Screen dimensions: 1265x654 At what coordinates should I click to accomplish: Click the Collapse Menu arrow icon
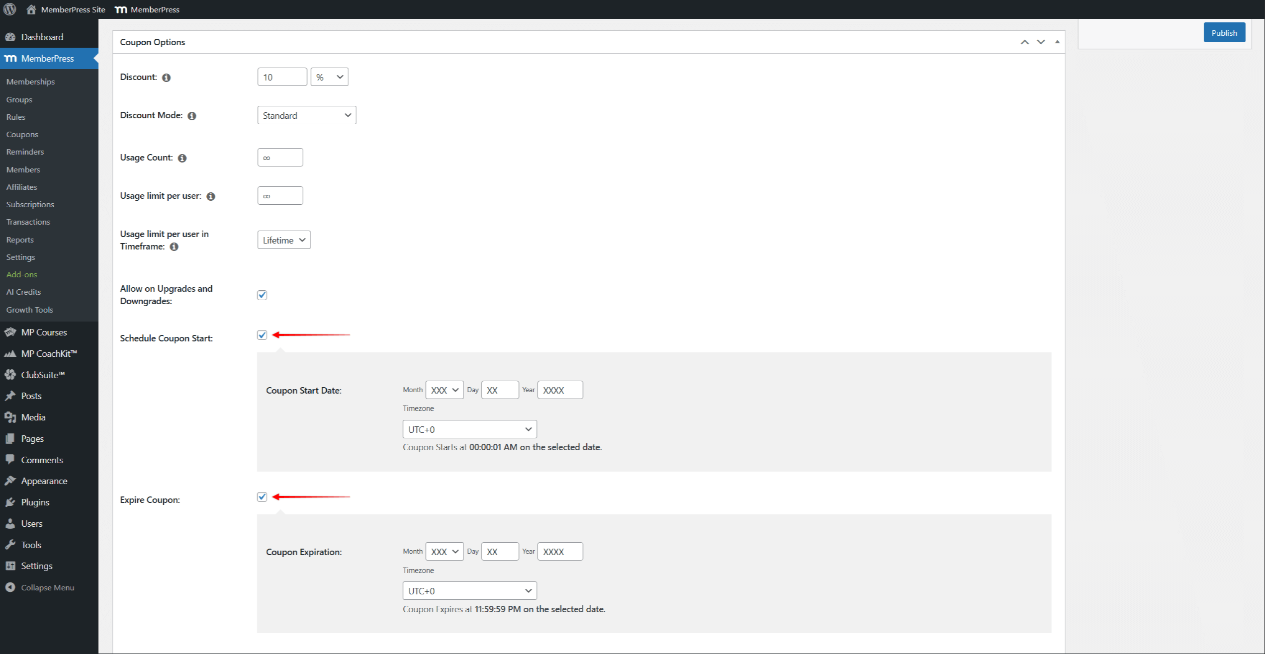[x=10, y=587]
